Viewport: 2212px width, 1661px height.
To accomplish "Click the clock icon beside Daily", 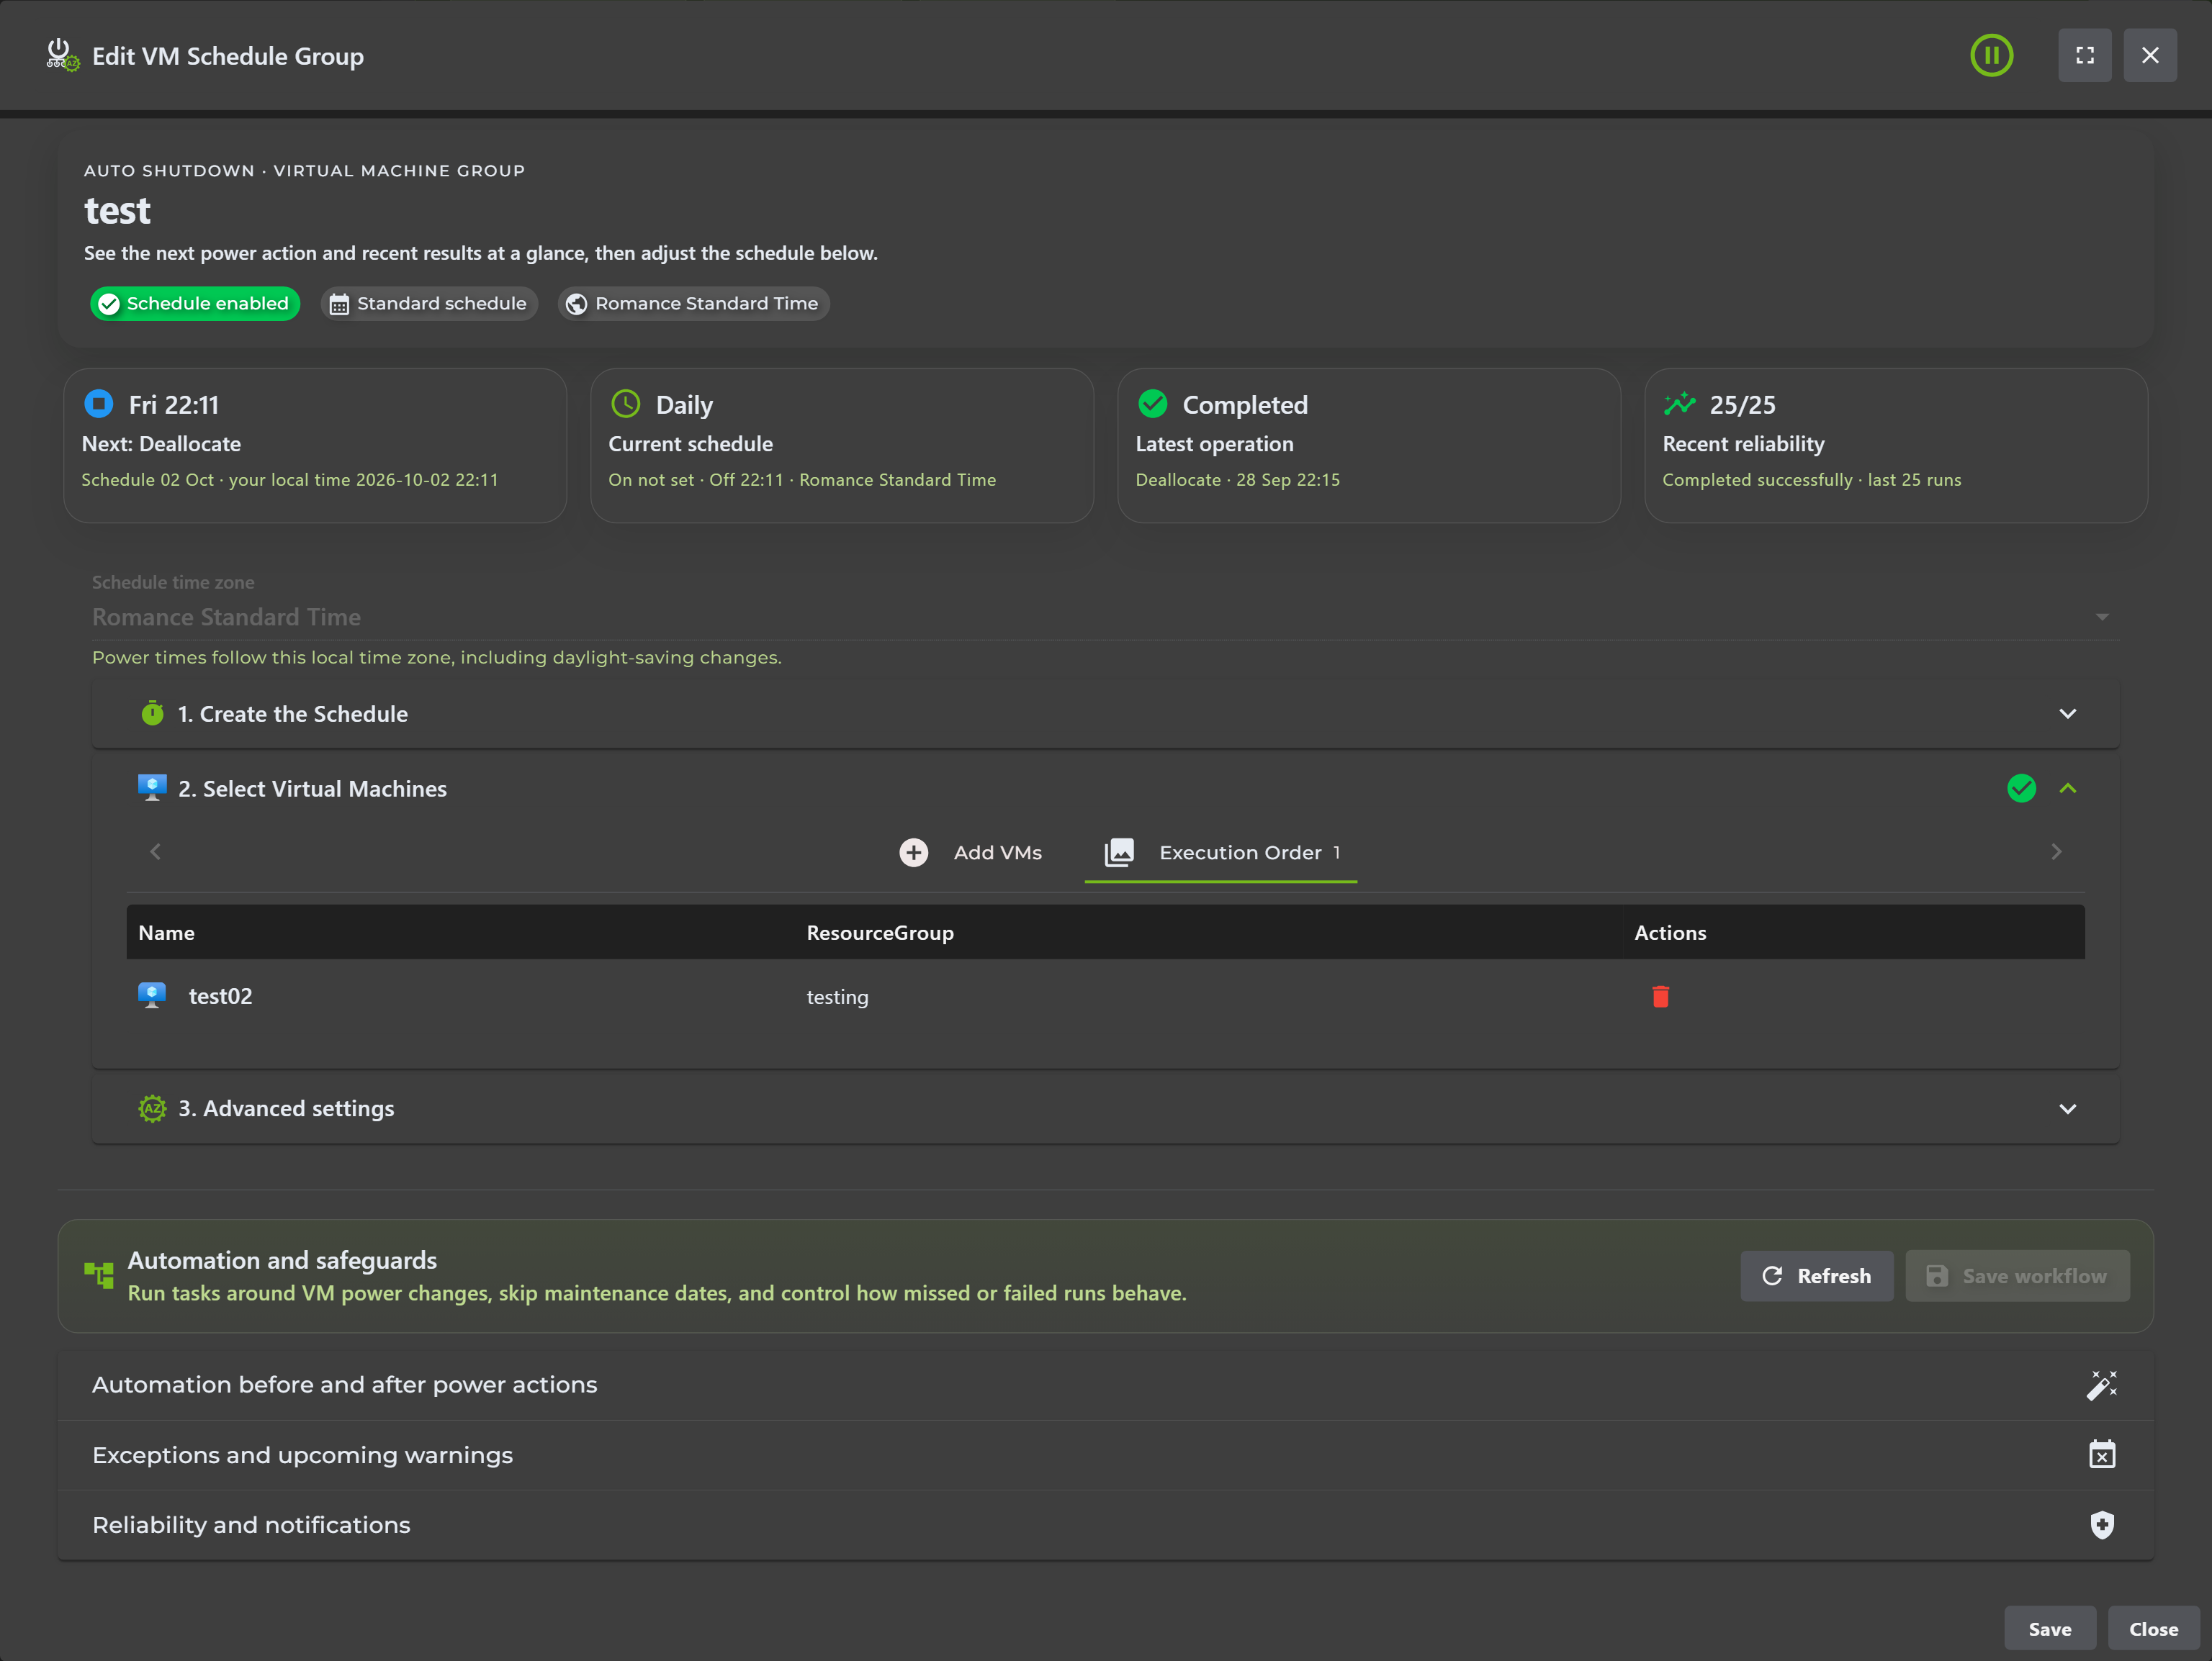I will tap(625, 404).
